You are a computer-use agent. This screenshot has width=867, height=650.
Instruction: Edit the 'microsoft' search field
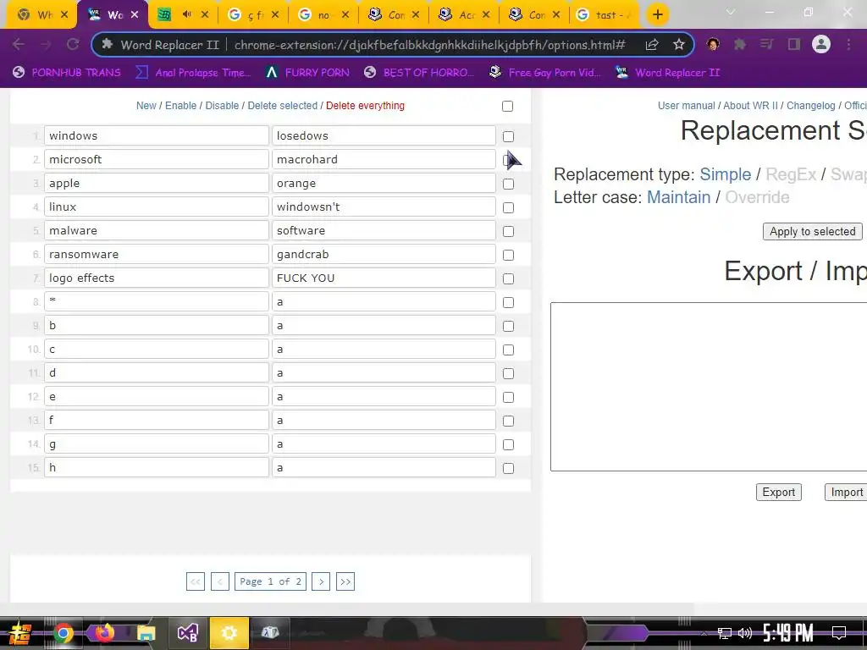coord(157,160)
